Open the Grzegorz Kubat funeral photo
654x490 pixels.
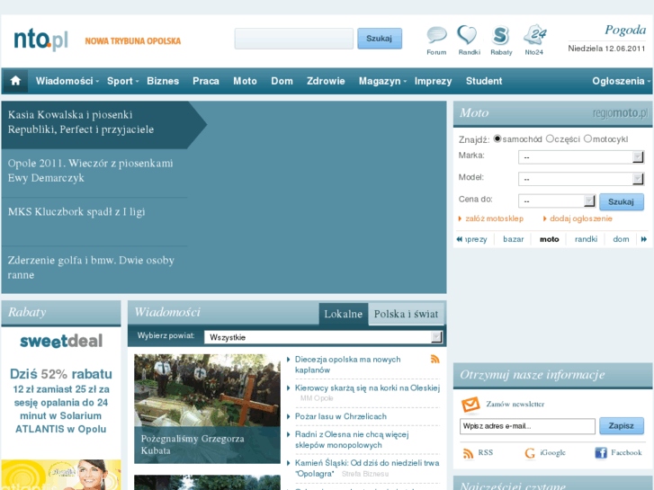tap(207, 409)
